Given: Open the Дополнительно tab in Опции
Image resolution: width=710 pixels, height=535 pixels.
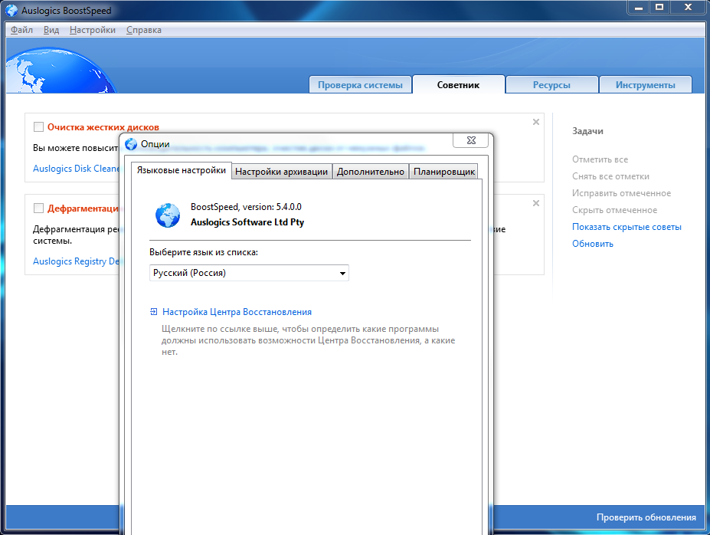Looking at the screenshot, I should 371,172.
